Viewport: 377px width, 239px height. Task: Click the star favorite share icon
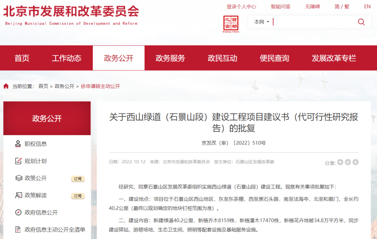pos(355,162)
